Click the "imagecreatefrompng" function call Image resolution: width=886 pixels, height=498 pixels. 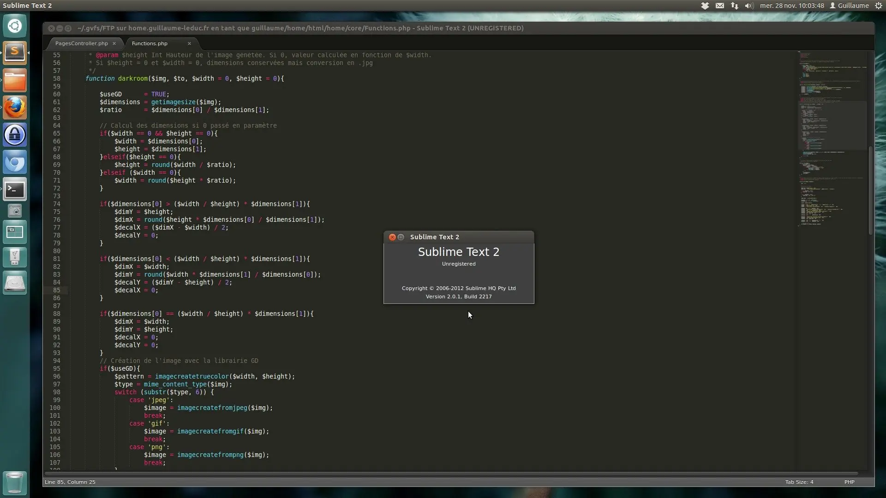pos(210,455)
